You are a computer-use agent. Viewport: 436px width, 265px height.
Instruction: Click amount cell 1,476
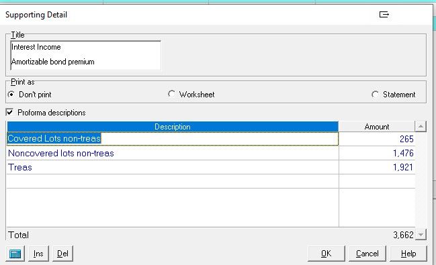pos(377,153)
